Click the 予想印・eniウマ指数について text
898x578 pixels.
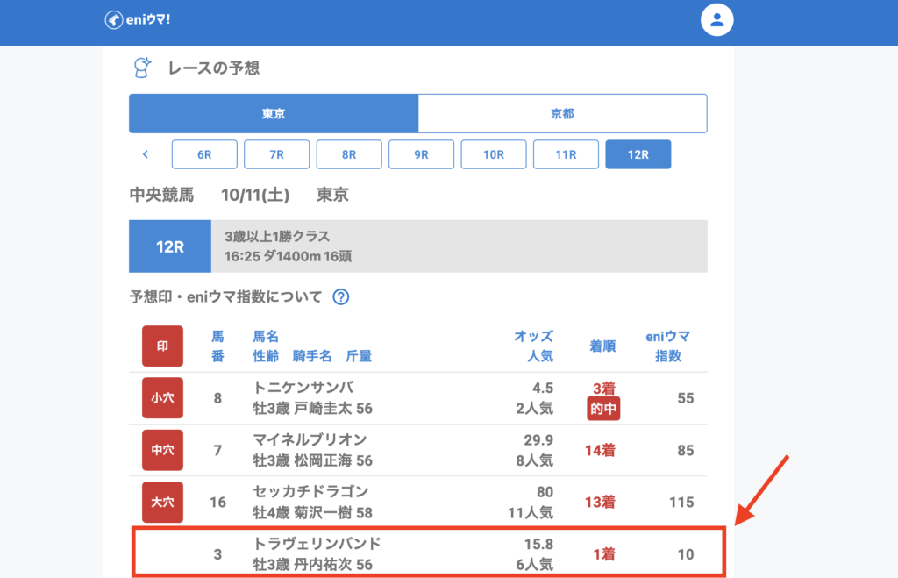pos(226,296)
